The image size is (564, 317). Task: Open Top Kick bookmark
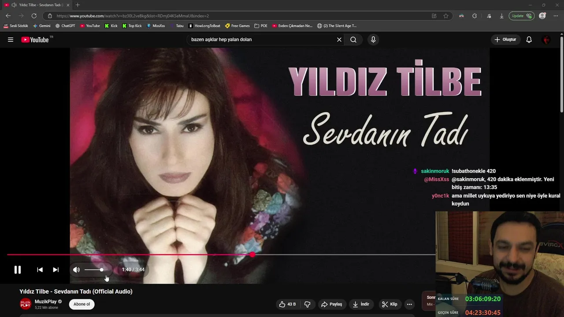(132, 26)
